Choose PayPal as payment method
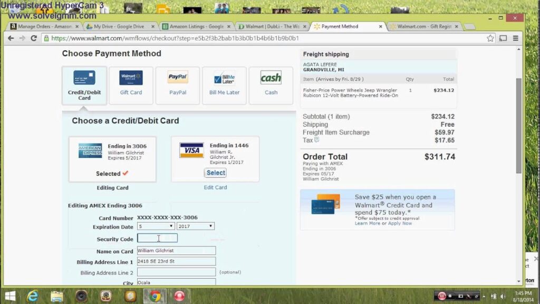This screenshot has height=304, width=540. pos(178,83)
